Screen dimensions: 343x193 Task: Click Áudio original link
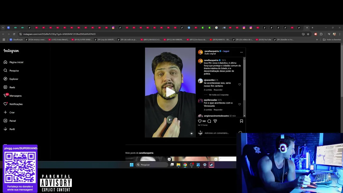[210, 54]
